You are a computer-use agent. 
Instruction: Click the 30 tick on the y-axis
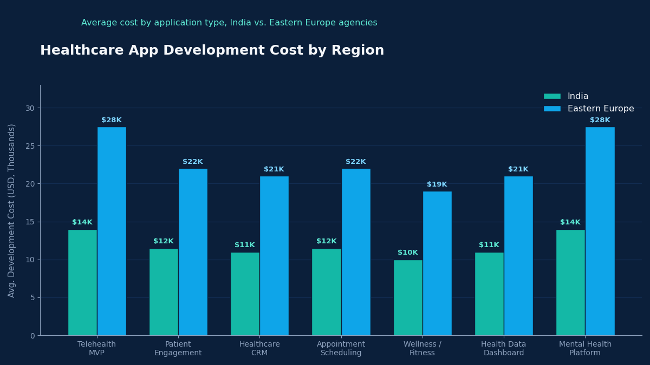pyautogui.click(x=30, y=108)
